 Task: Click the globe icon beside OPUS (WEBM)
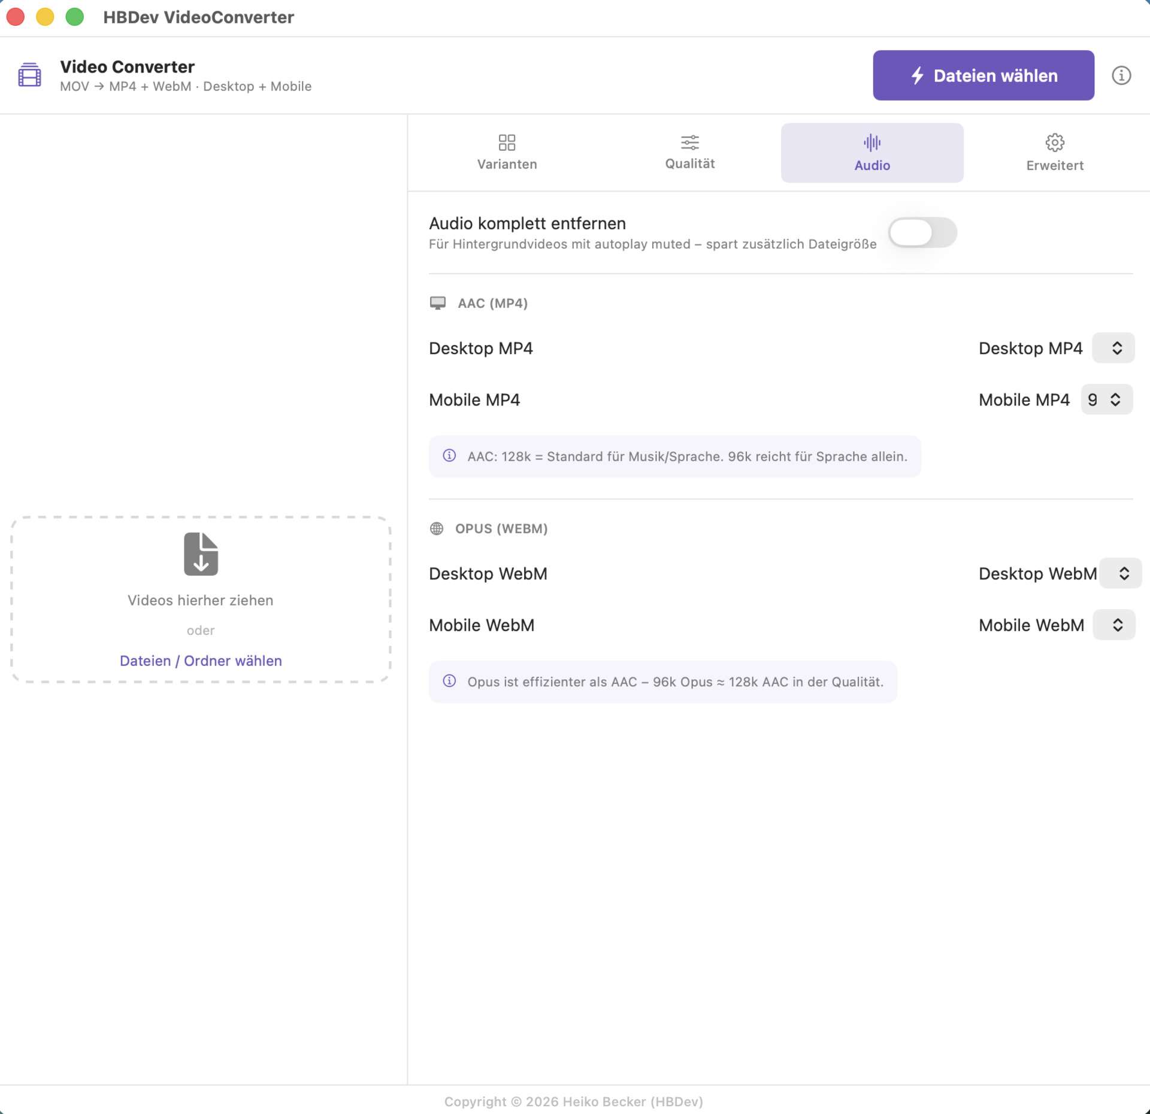437,528
